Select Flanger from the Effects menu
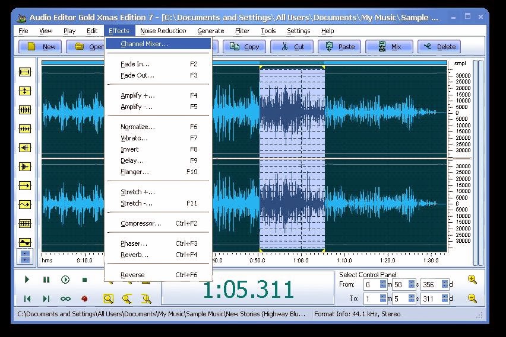 click(159, 172)
